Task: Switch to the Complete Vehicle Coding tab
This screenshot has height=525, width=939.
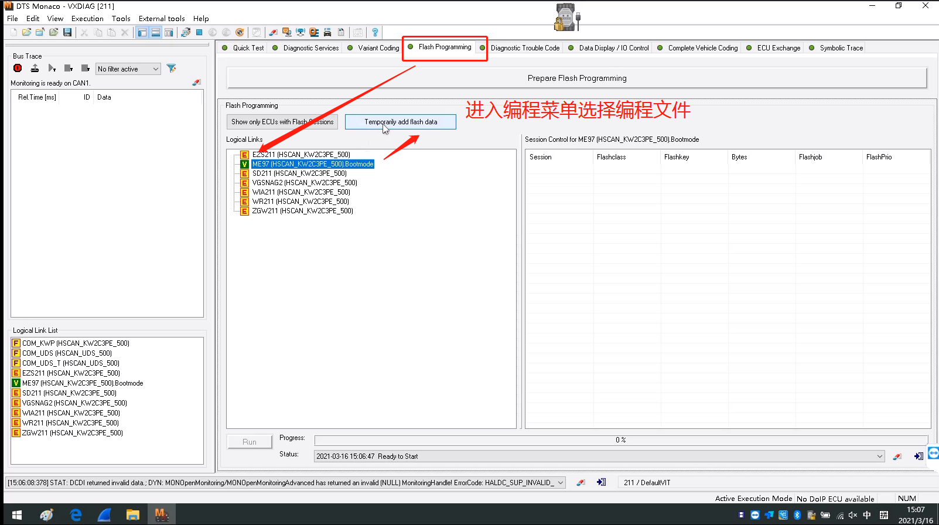Action: click(x=698, y=48)
